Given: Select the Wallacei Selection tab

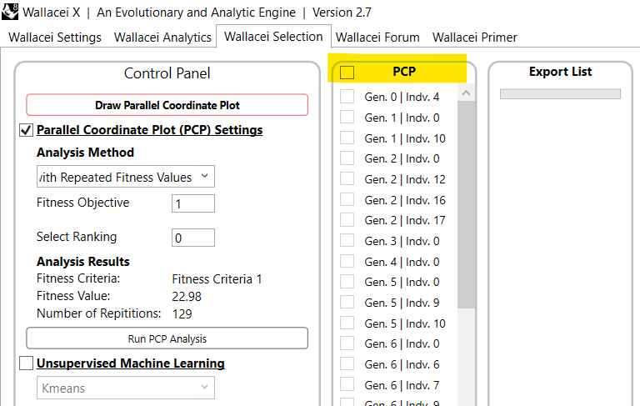Looking at the screenshot, I should (273, 37).
